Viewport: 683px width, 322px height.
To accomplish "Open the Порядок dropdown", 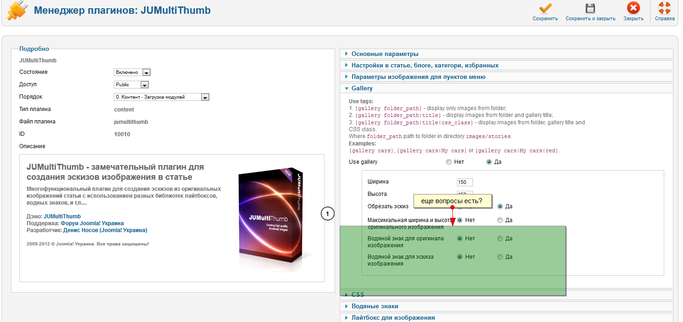I will pyautogui.click(x=161, y=97).
